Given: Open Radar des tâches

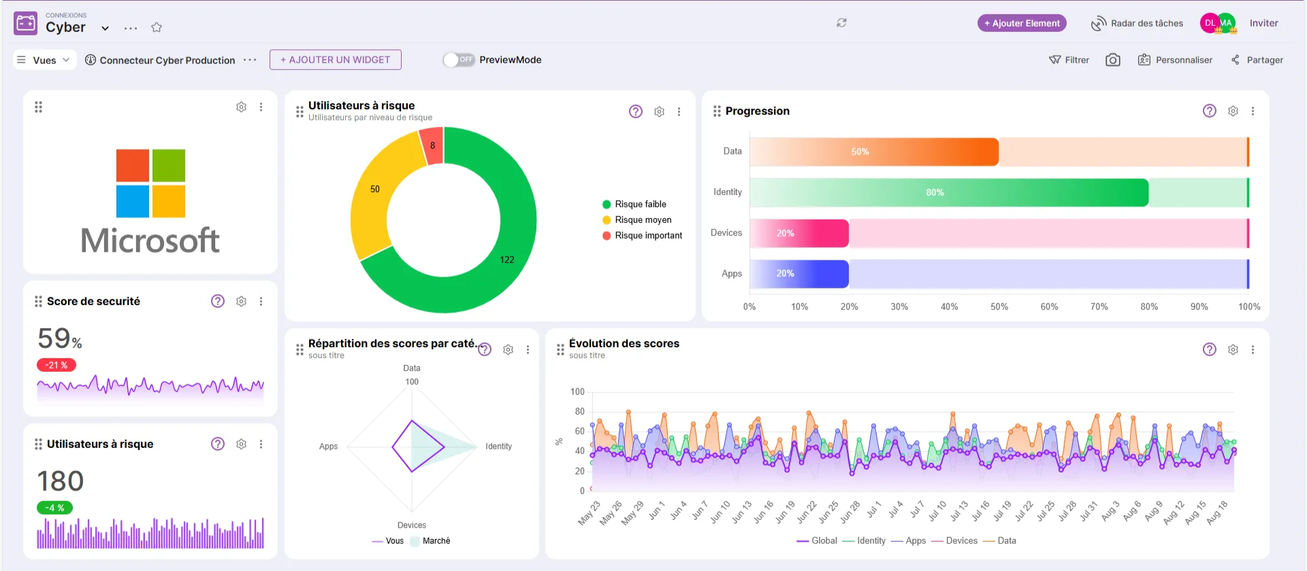Looking at the screenshot, I should (x=1137, y=23).
